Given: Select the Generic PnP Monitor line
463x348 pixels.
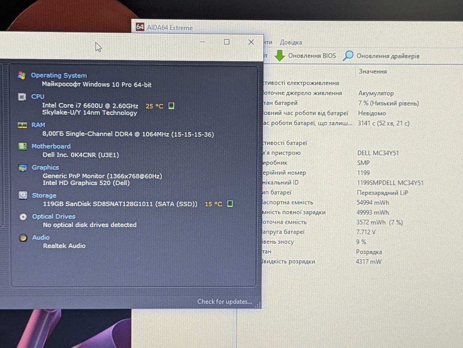Looking at the screenshot, I should pyautogui.click(x=102, y=176).
